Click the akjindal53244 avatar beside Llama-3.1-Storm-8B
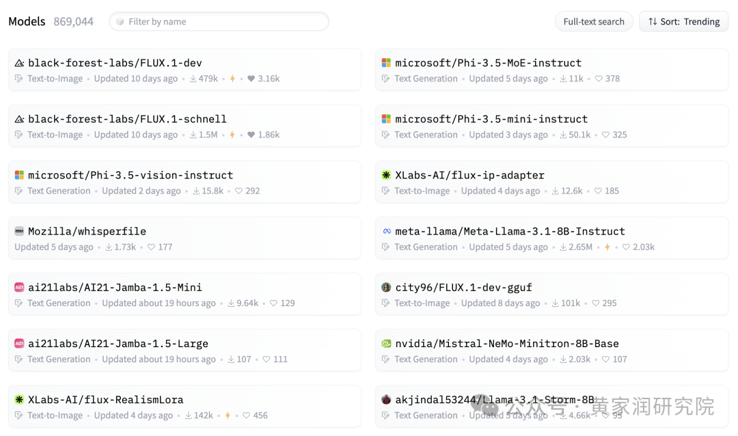 [x=386, y=399]
